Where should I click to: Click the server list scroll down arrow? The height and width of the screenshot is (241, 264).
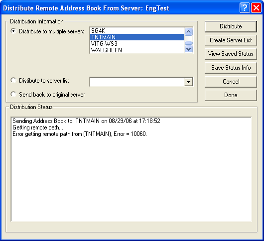click(188, 49)
